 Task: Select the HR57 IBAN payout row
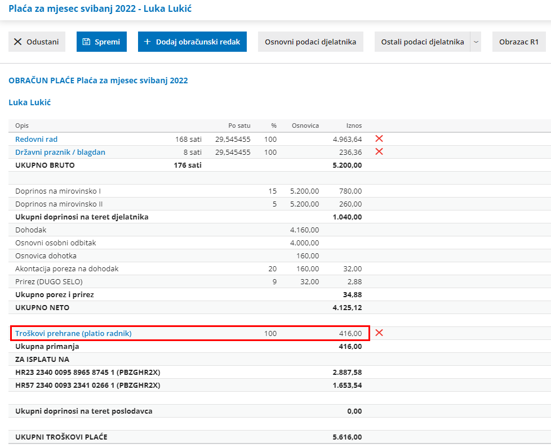pyautogui.click(x=87, y=385)
